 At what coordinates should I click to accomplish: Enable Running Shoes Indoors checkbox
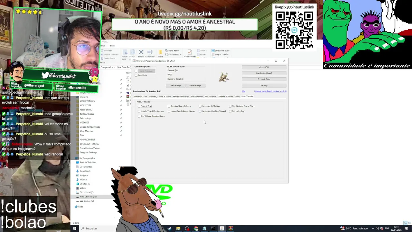tap(169, 106)
